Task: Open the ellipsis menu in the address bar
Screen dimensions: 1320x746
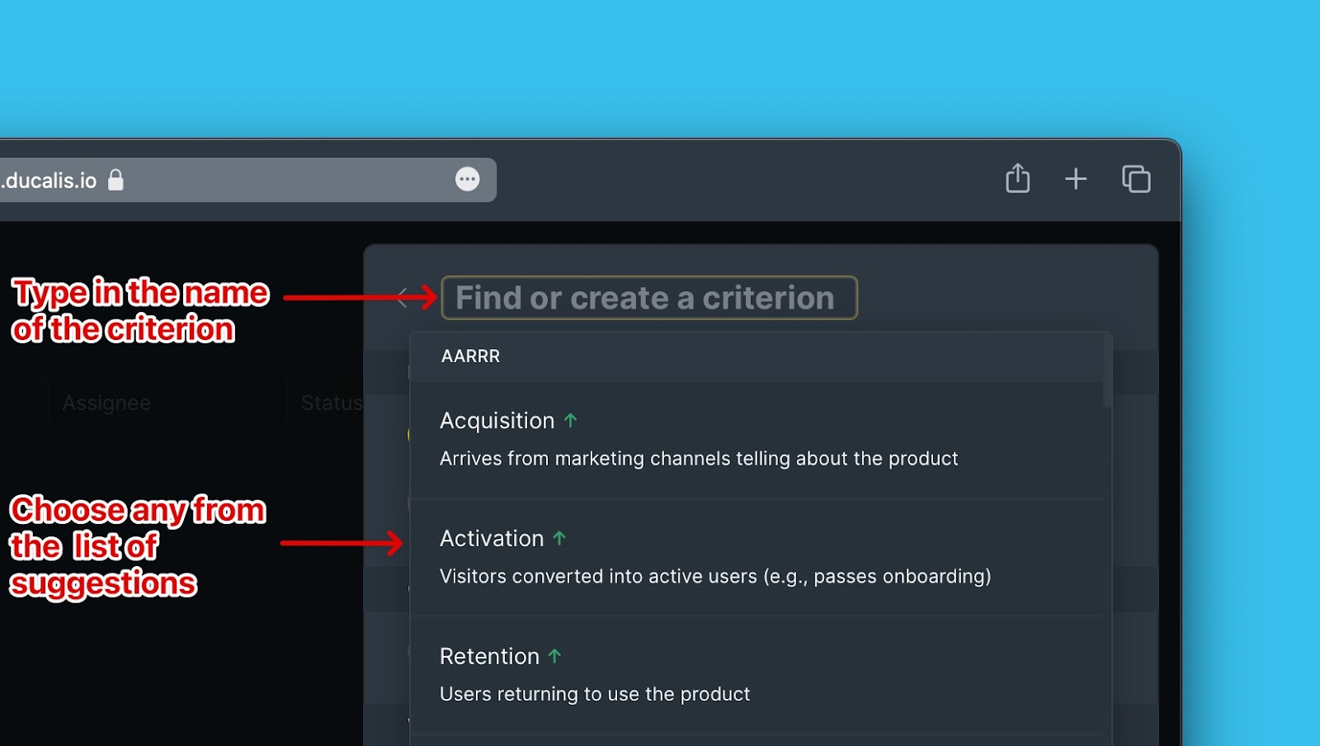Action: pyautogui.click(x=468, y=179)
